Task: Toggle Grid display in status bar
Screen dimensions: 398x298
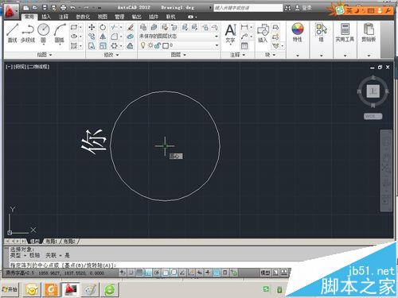Action: click(139, 272)
